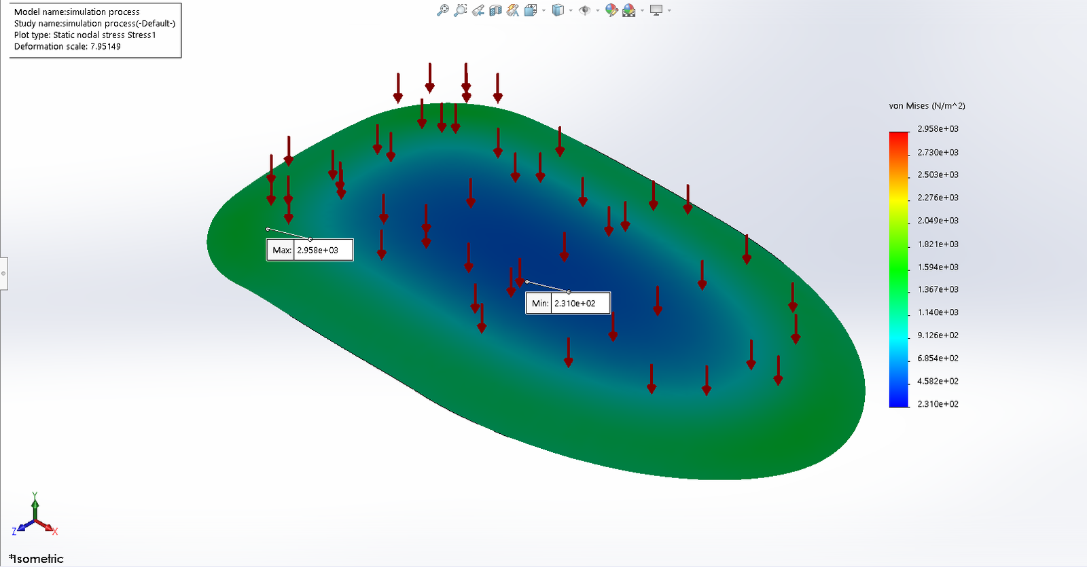Screen dimensions: 1087x567
Task: Click the Display Style box icon
Action: coord(558,10)
